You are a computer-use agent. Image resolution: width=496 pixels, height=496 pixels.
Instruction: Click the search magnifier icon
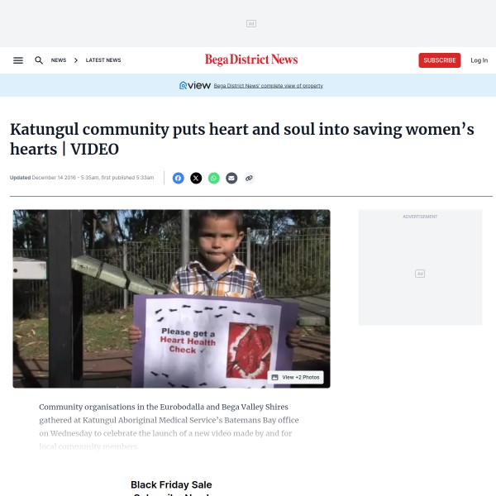[39, 60]
